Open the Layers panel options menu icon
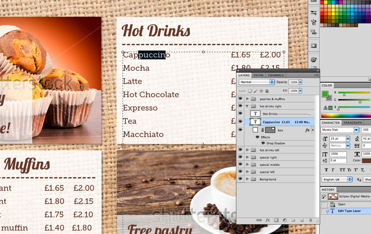Viewport: 371px width, 234px height. tap(317, 75)
